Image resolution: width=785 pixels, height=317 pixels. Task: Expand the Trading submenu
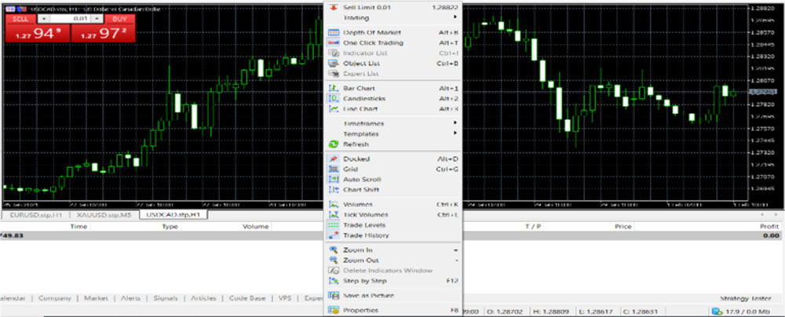393,18
